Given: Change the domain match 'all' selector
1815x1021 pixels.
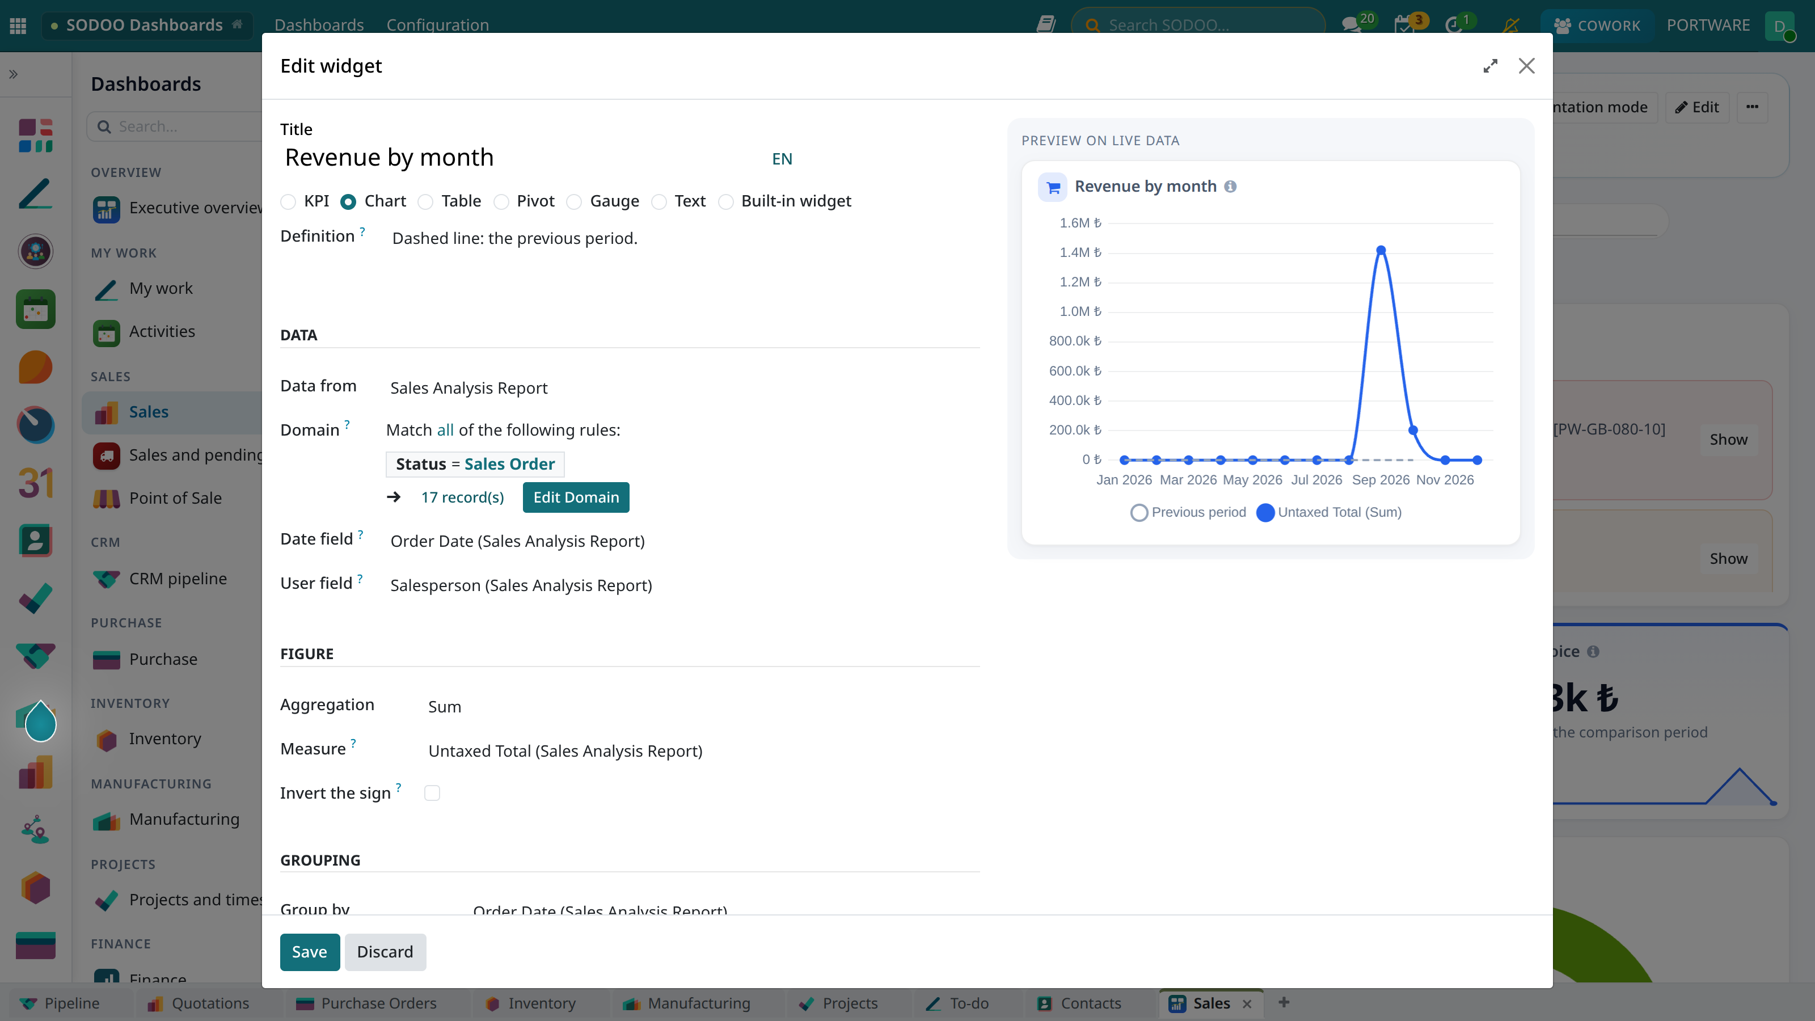Looking at the screenshot, I should point(445,430).
